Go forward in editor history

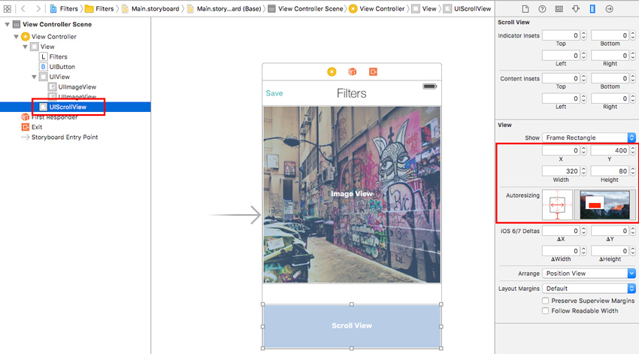pos(38,8)
